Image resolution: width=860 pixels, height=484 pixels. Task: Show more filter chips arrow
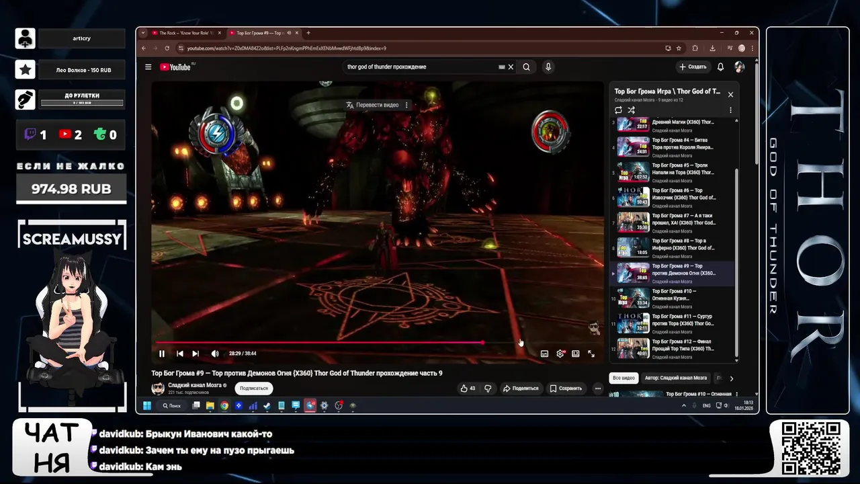click(732, 378)
